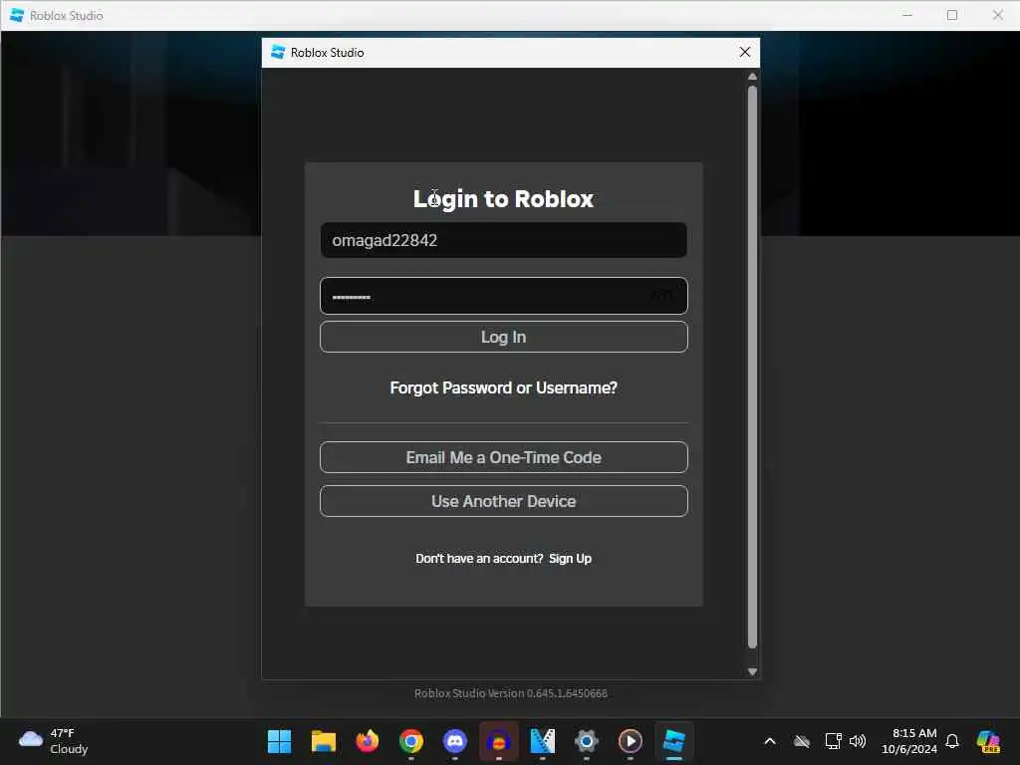Click the Log In button
This screenshot has width=1020, height=765.
click(x=503, y=337)
